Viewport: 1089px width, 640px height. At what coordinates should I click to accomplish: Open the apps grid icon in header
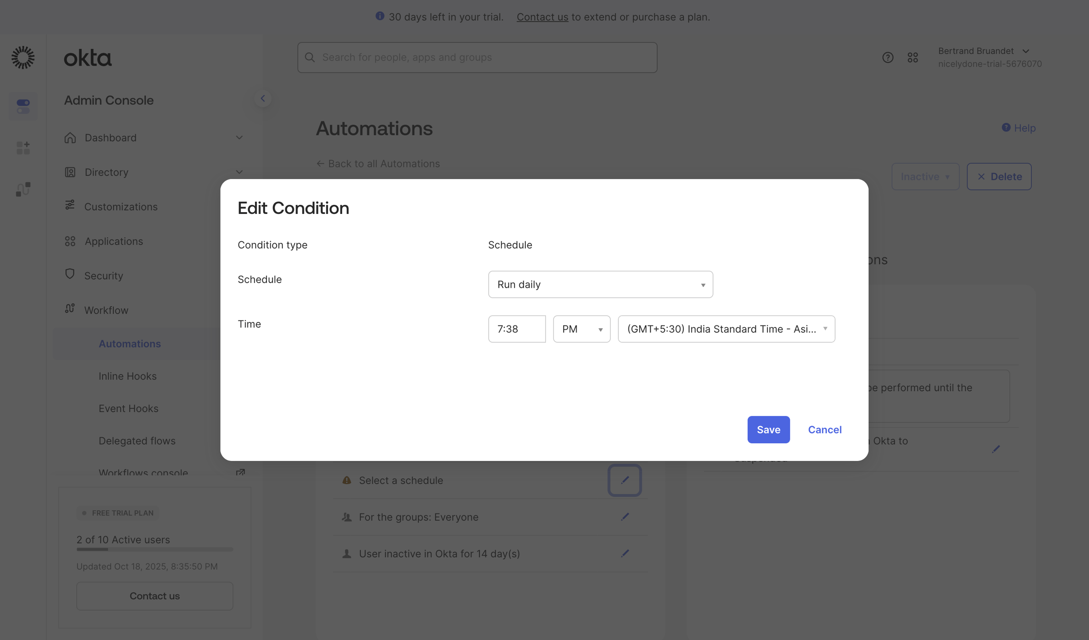[x=913, y=58]
